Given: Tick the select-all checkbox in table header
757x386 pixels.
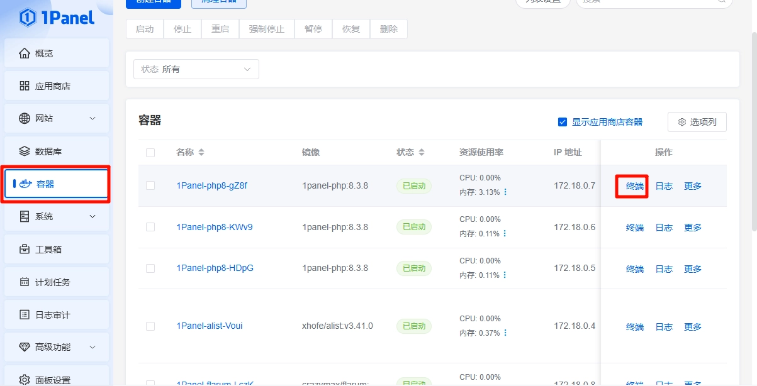Looking at the screenshot, I should 150,153.
